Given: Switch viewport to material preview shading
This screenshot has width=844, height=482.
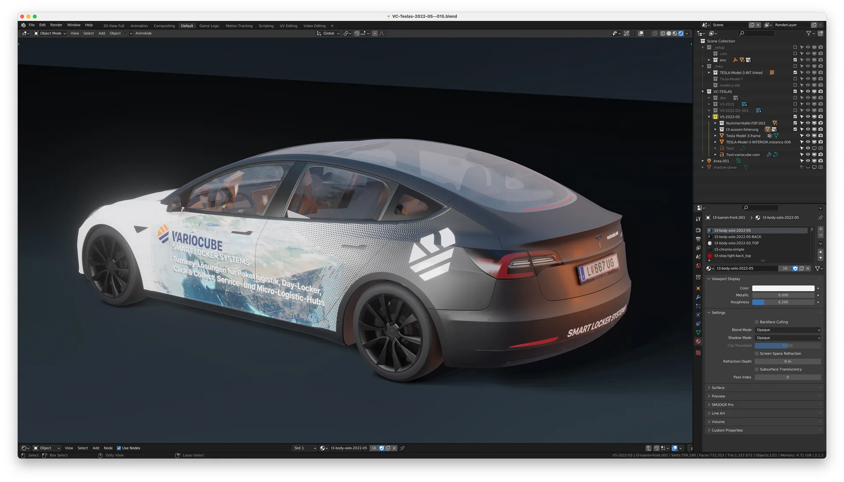Looking at the screenshot, I should [675, 33].
